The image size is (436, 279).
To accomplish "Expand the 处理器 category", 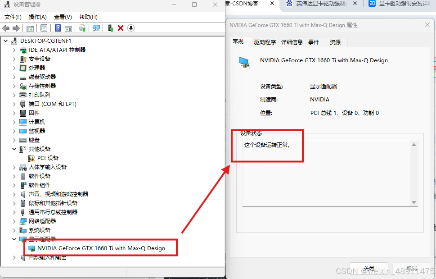I will tap(14, 68).
